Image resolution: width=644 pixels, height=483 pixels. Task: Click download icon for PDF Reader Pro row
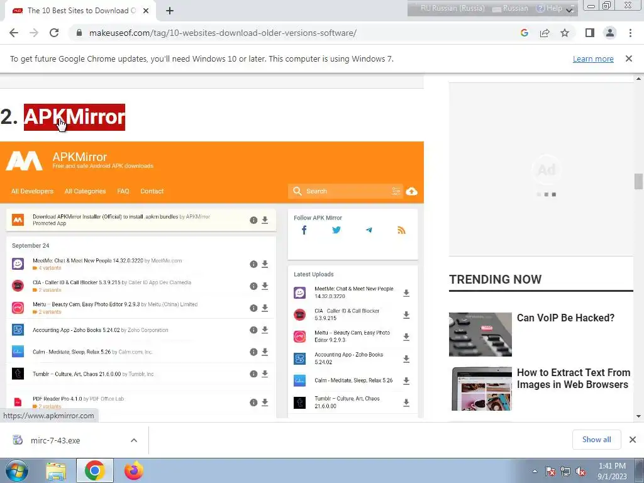tap(265, 402)
